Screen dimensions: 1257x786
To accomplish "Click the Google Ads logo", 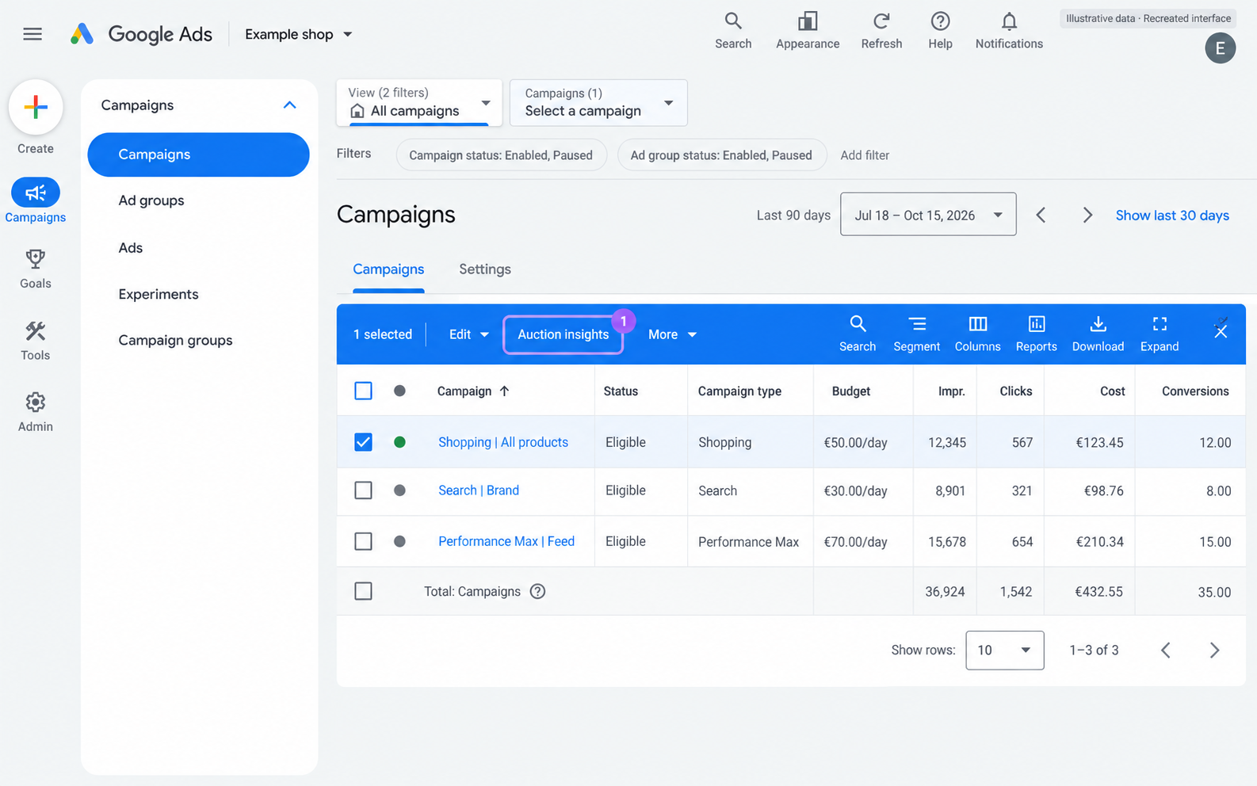I will 141,34.
